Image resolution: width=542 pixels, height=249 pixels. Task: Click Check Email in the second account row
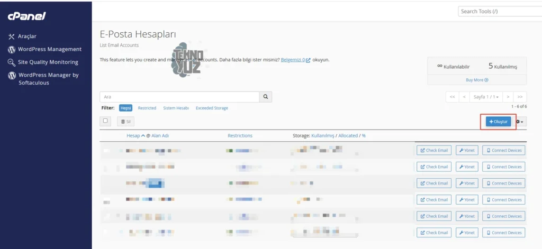pos(434,167)
